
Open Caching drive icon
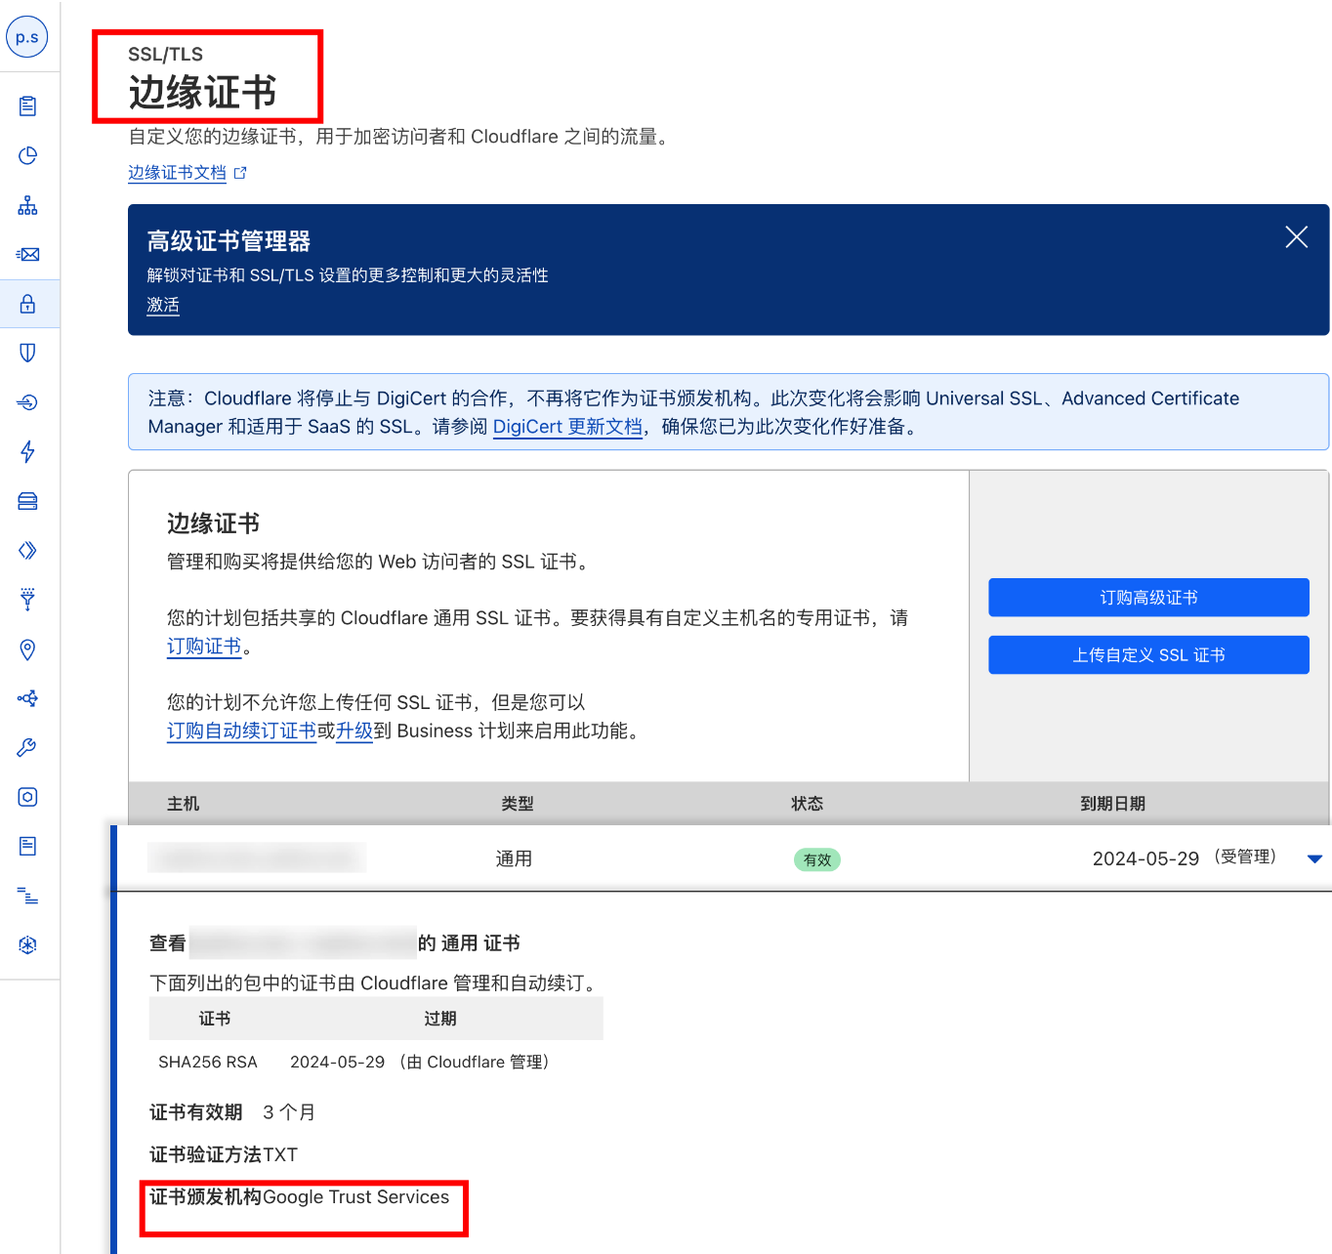coord(27,501)
